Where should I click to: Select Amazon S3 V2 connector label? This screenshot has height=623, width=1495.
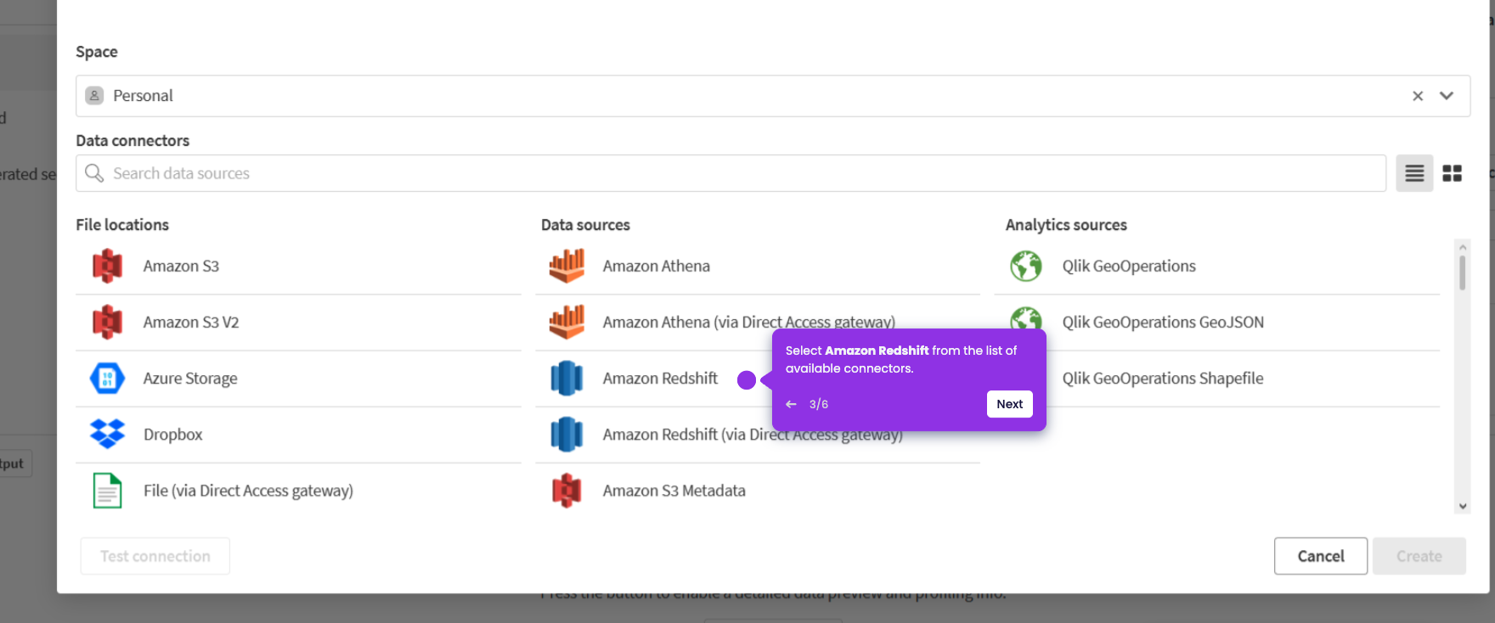point(191,322)
